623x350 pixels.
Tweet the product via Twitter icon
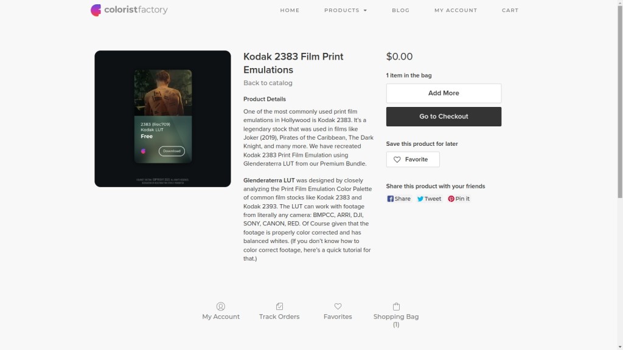point(420,199)
